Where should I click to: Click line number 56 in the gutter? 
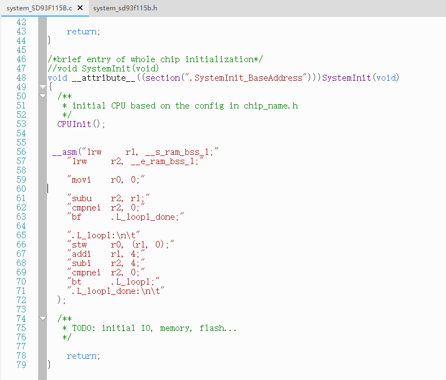[21, 152]
